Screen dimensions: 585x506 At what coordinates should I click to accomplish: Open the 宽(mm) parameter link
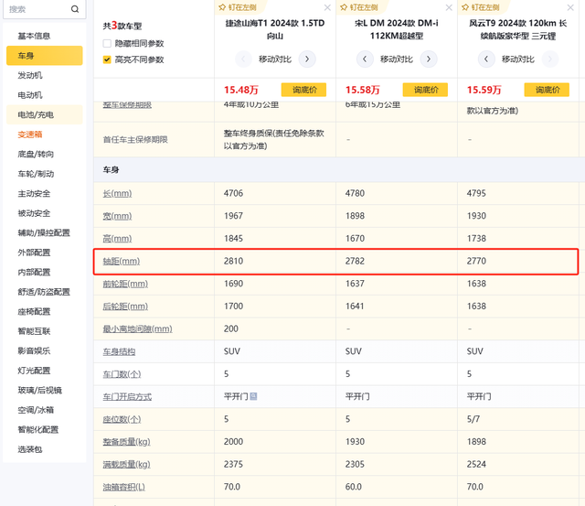click(x=117, y=216)
